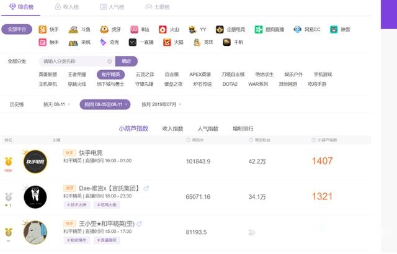This screenshot has height=254, width=397.
Task: Click the 来疯 platform icon
Action: pos(73,43)
